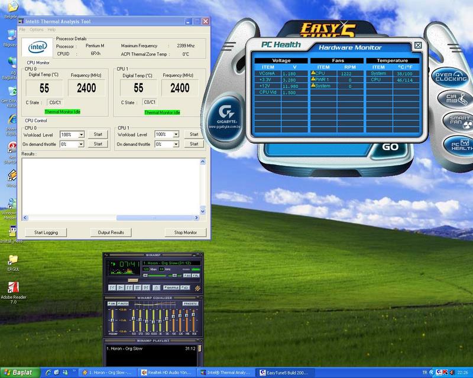The width and height of the screenshot is (473, 378).
Task: Click the Intel logo in Thermal Analysis Tool
Action: coord(37,47)
